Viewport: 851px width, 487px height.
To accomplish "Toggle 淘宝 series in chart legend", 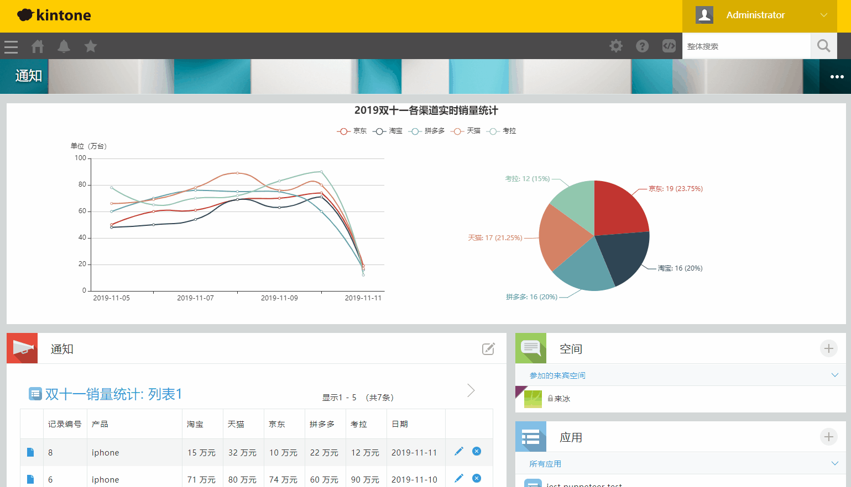I will click(388, 131).
